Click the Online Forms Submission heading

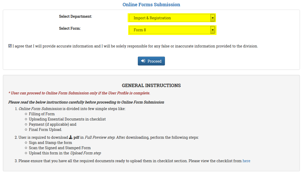coord(151,5)
